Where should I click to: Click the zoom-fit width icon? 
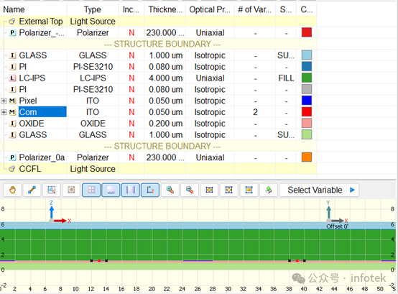(209, 190)
